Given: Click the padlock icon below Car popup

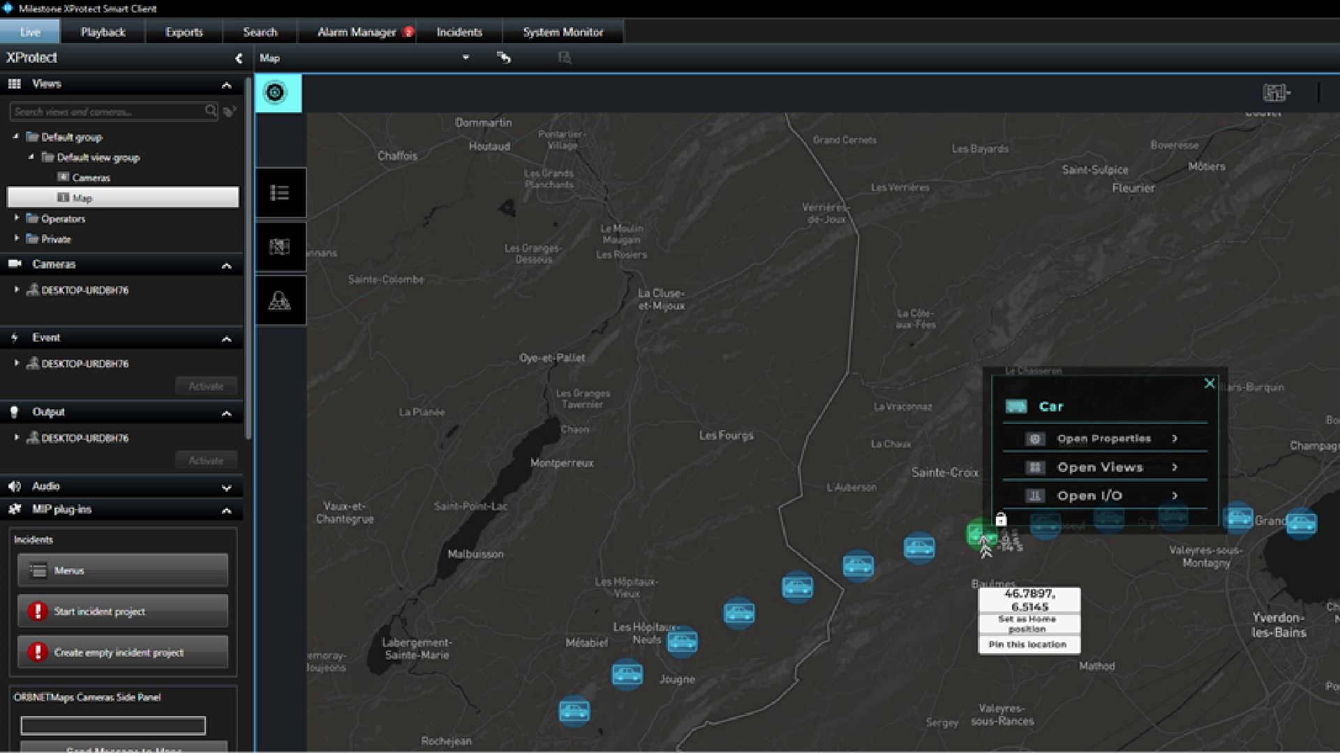Looking at the screenshot, I should coord(1001,519).
